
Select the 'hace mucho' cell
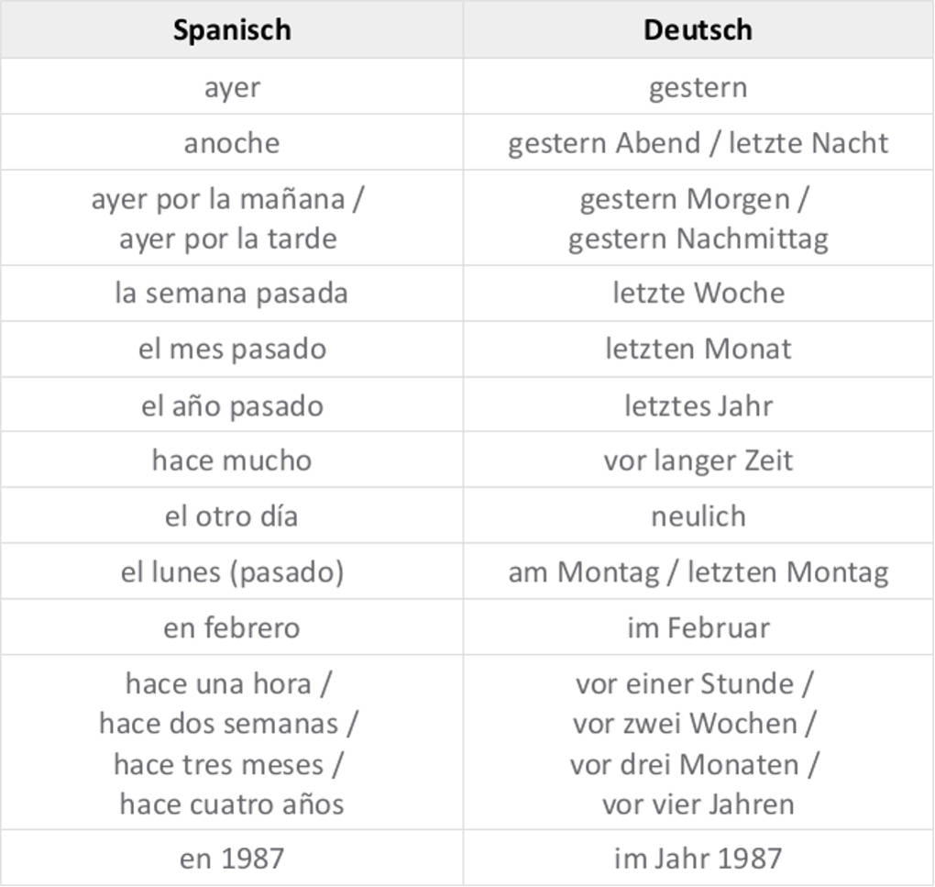(232, 460)
